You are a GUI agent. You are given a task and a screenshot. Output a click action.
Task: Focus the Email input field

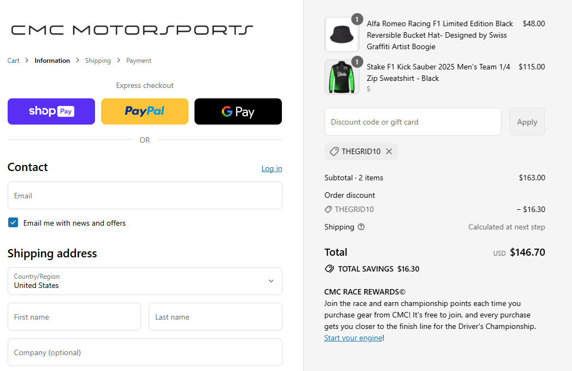click(145, 196)
